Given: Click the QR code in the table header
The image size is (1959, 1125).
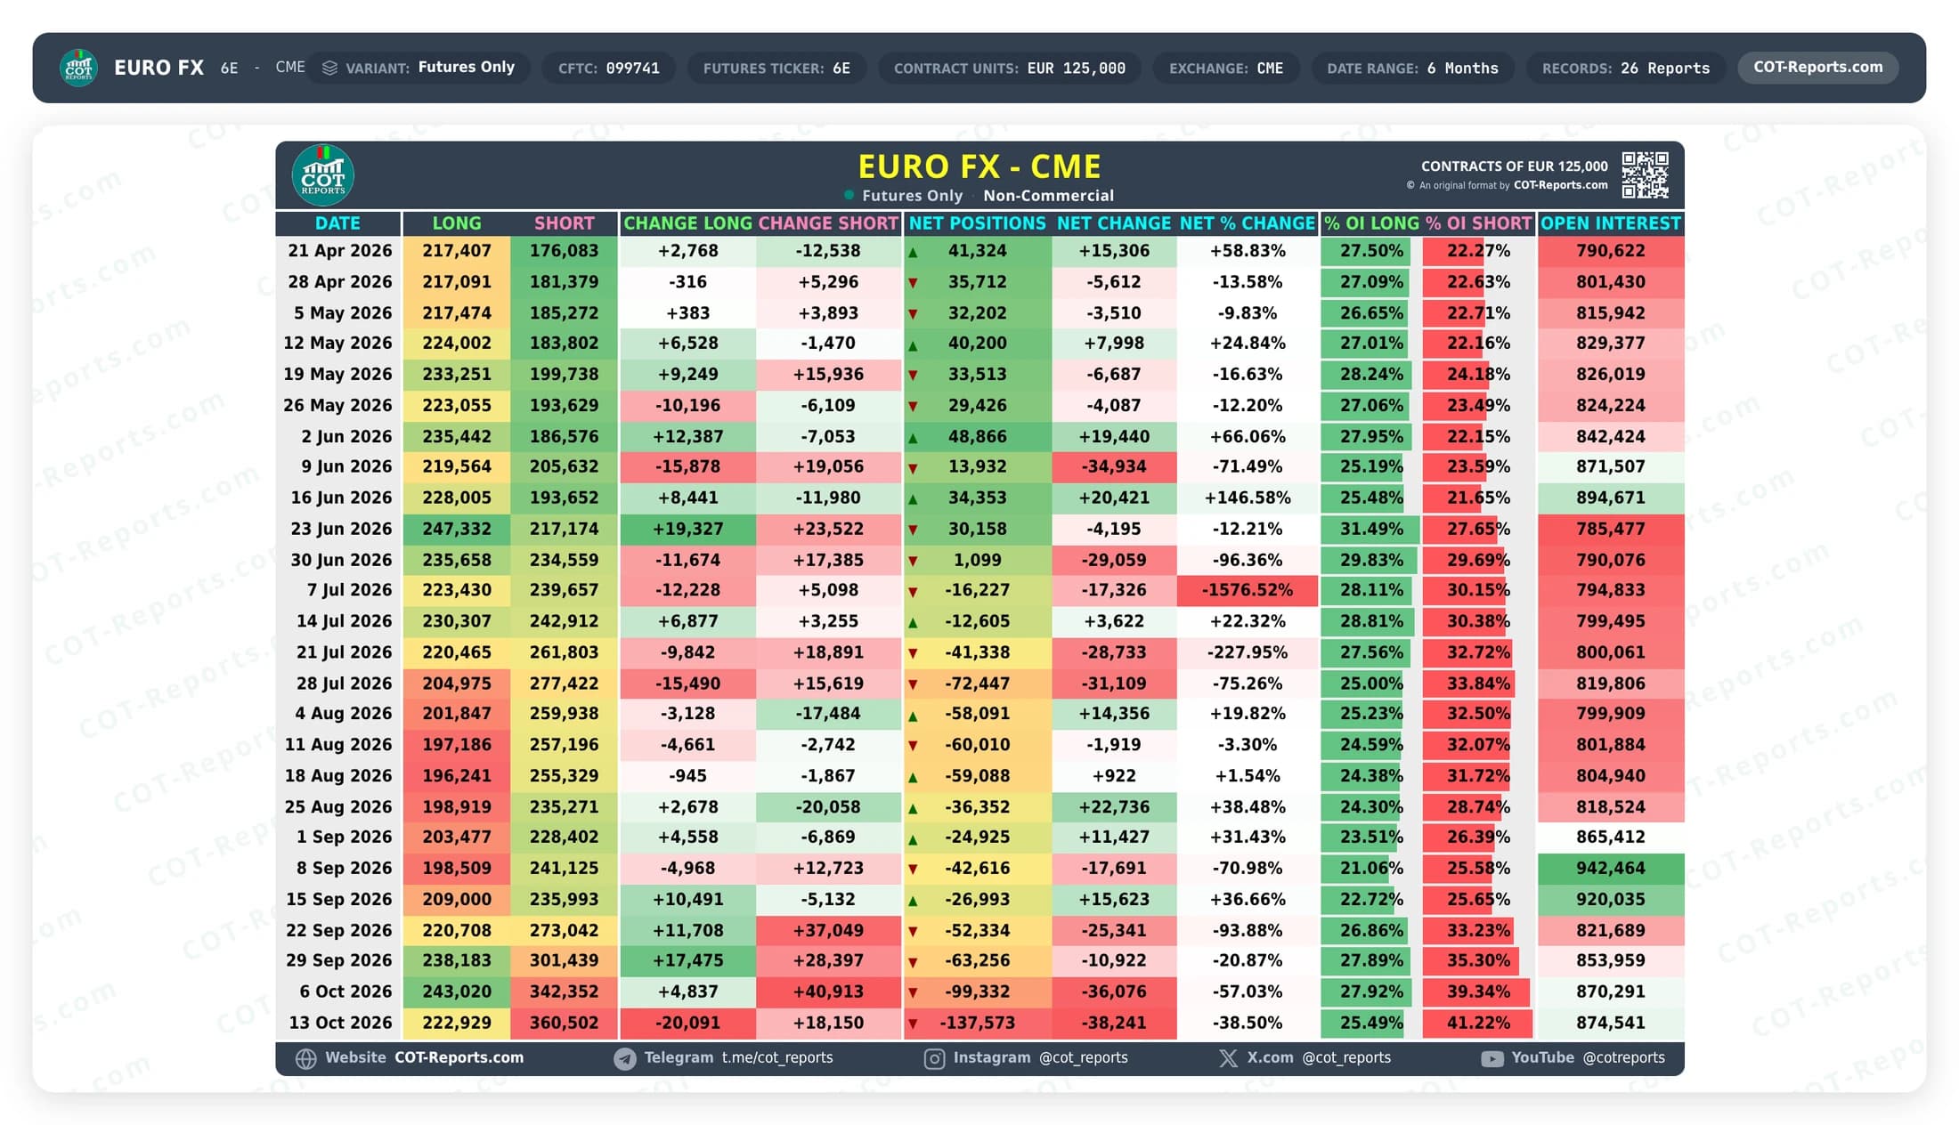Looking at the screenshot, I should point(1645,174).
